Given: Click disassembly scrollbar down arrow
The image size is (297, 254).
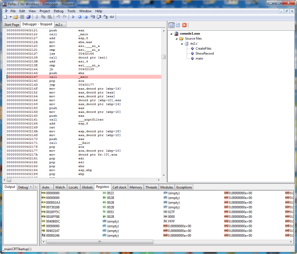Looking at the screenshot, I should click(164, 175).
